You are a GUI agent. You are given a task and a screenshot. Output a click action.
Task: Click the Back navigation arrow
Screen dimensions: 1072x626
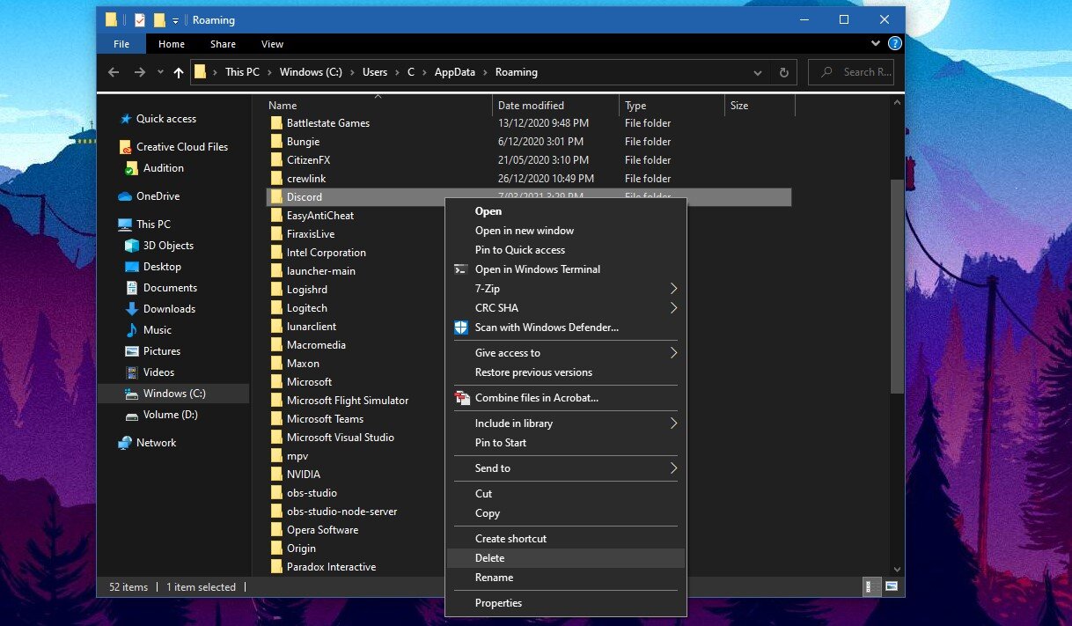(x=113, y=72)
